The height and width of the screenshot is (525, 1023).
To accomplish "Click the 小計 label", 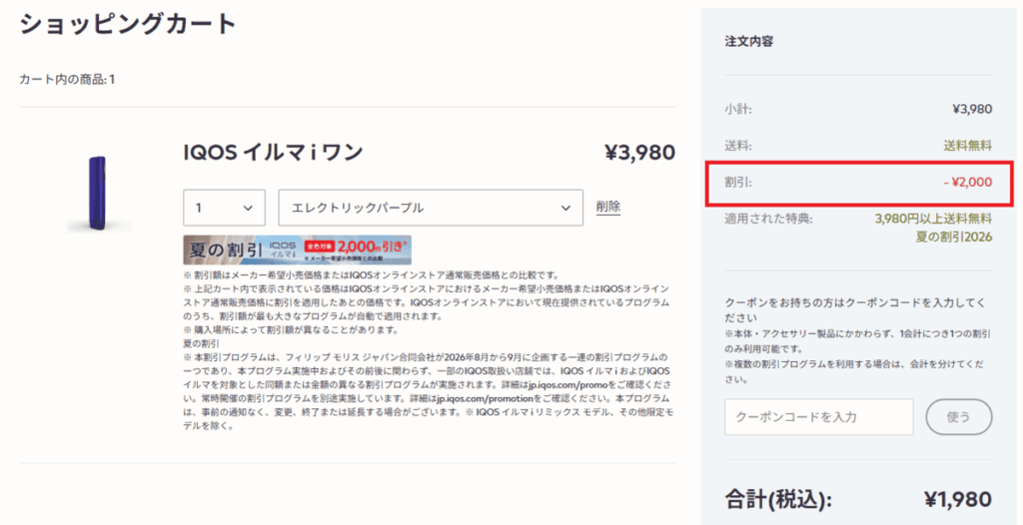I will [738, 109].
